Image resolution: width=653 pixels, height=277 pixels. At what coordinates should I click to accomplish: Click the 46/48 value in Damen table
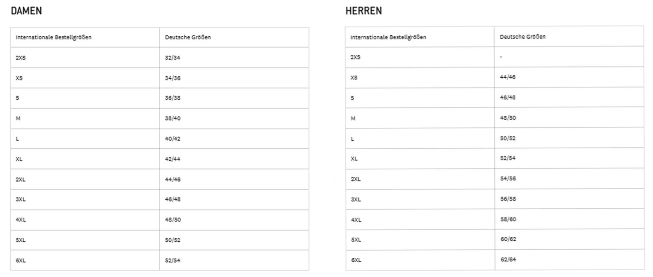173,200
